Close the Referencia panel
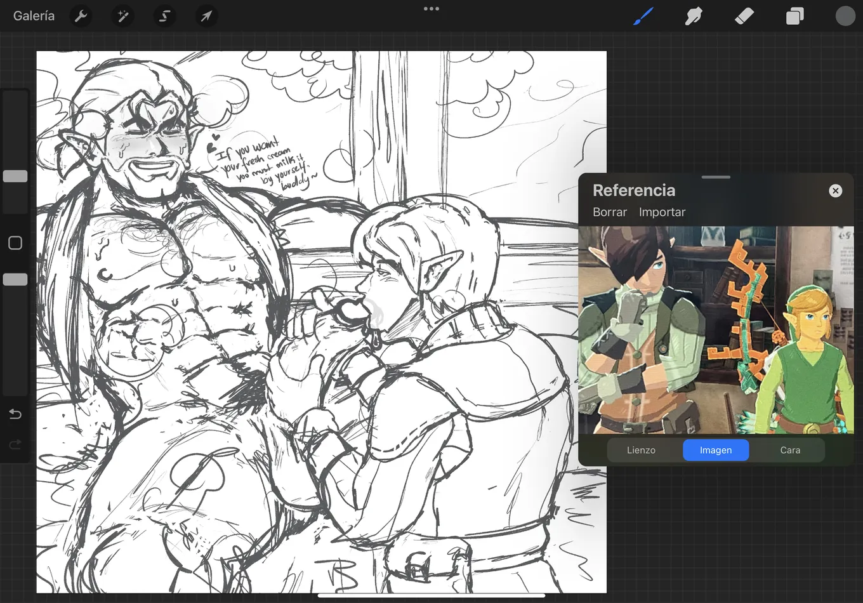This screenshot has height=603, width=863. 836,190
